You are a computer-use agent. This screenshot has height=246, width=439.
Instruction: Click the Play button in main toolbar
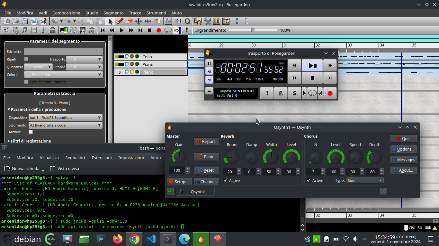[121, 30]
